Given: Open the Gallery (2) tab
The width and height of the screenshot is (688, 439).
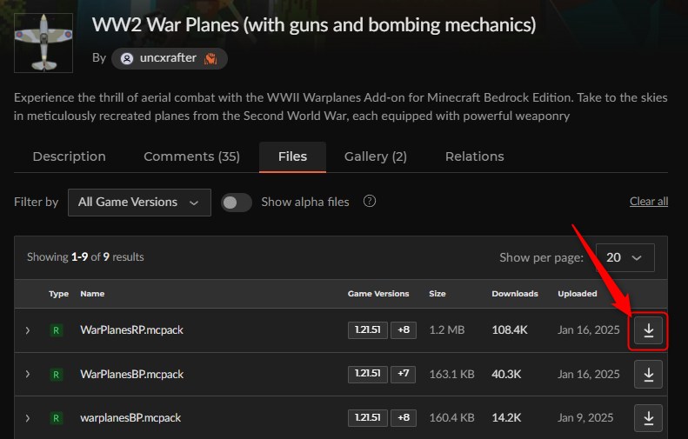Looking at the screenshot, I should [376, 156].
